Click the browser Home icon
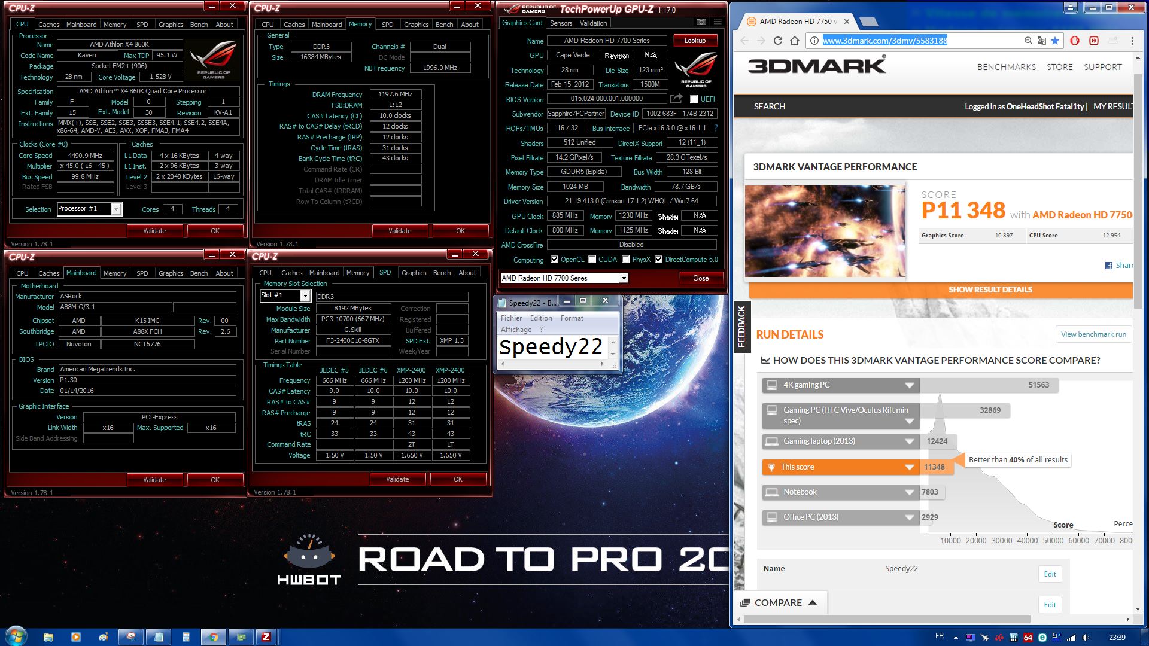The width and height of the screenshot is (1149, 646). (795, 41)
